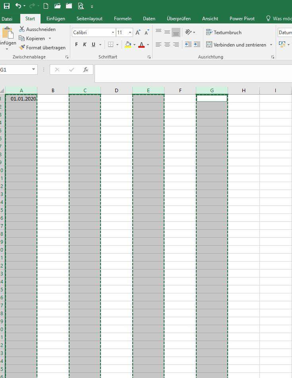Increase font size with the large A icon
The width and height of the screenshot is (292, 378).
click(138, 33)
